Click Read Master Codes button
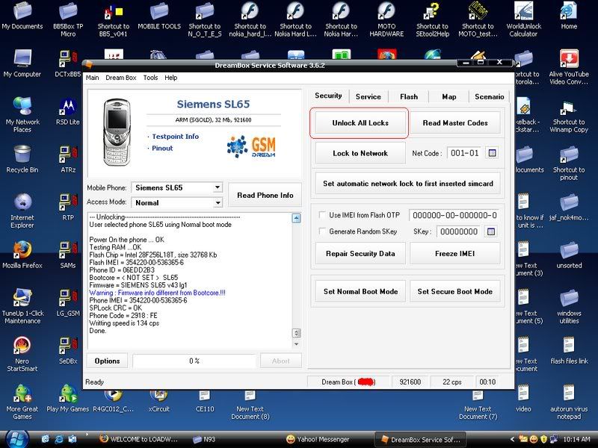This screenshot has height=448, width=598. coord(455,123)
